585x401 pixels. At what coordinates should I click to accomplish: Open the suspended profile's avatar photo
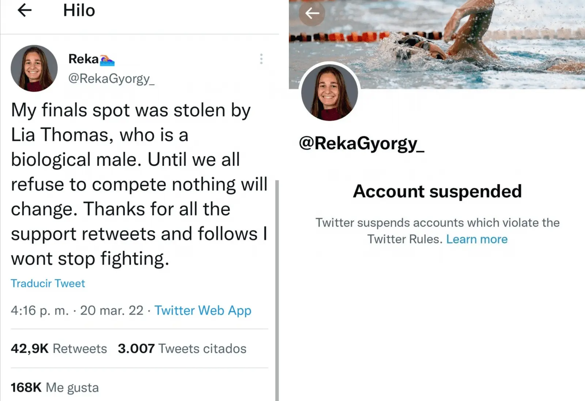click(x=329, y=92)
